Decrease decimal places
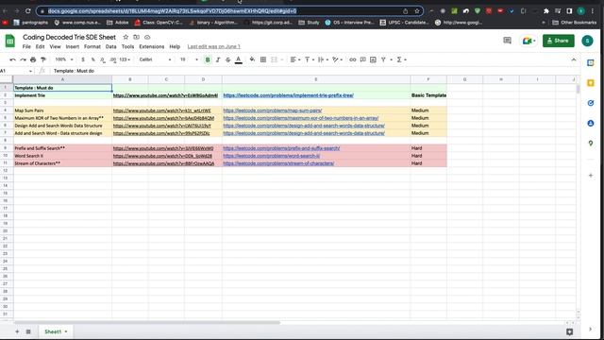Viewport: 604px width, 340px height. point(103,59)
